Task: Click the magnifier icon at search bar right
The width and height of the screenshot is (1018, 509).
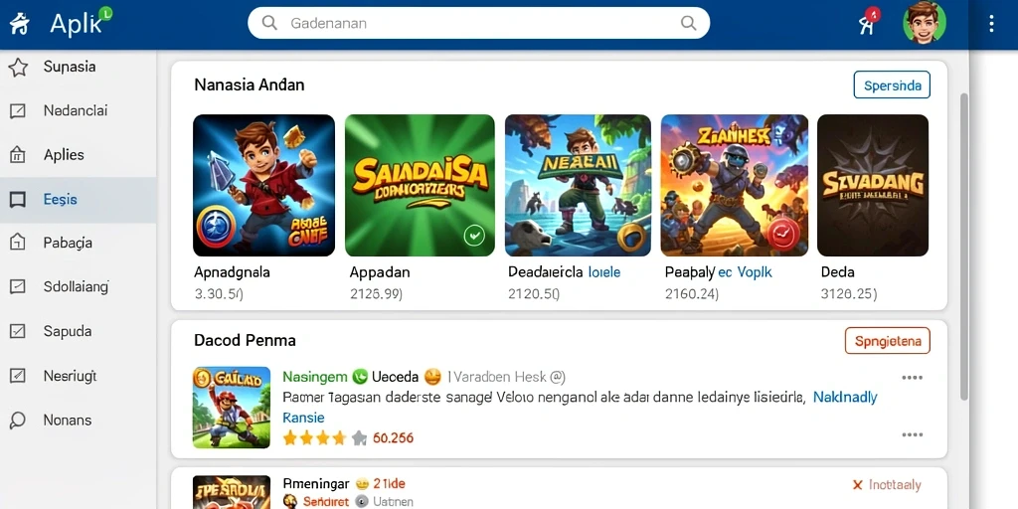Action: pos(688,24)
